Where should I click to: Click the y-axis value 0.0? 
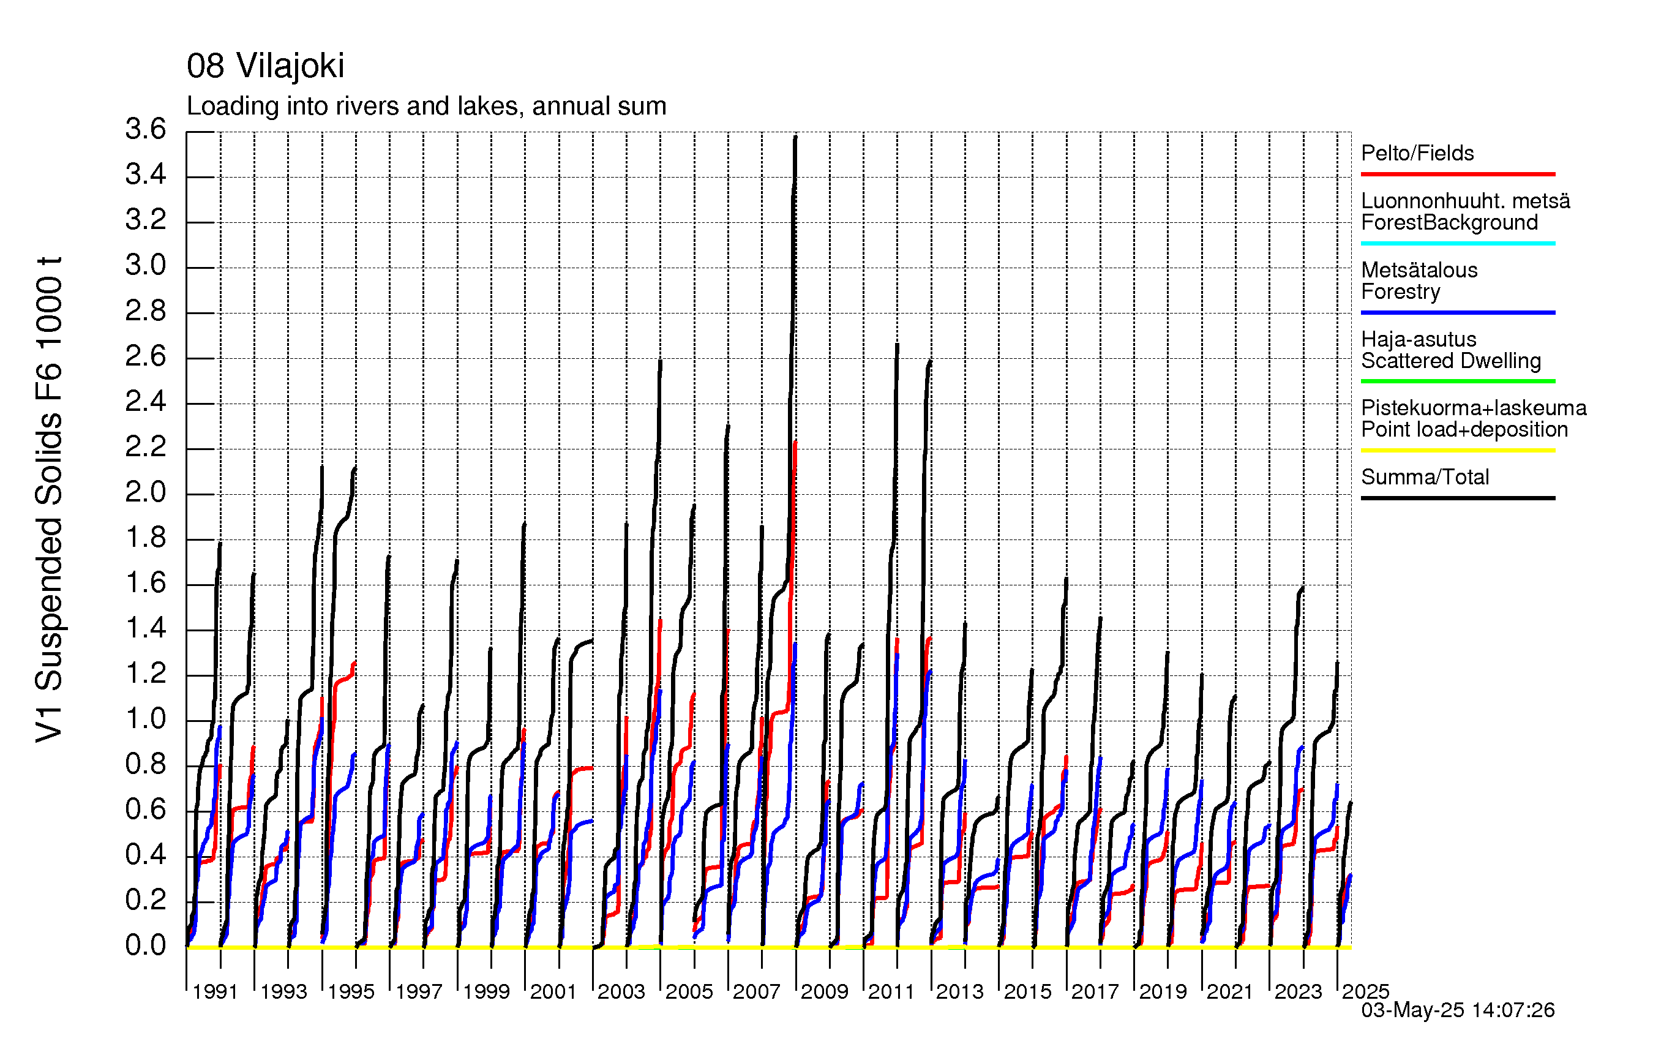point(146,945)
